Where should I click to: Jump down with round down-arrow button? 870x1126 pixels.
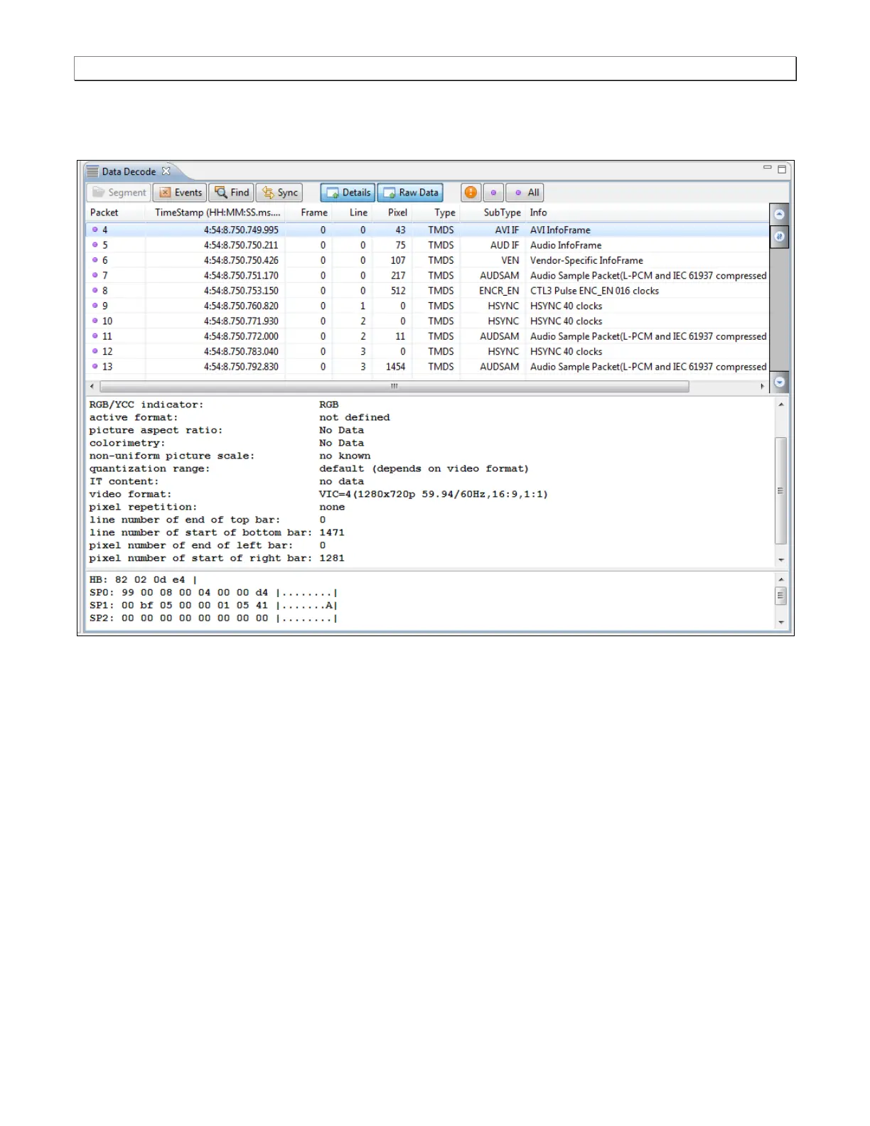pos(780,382)
